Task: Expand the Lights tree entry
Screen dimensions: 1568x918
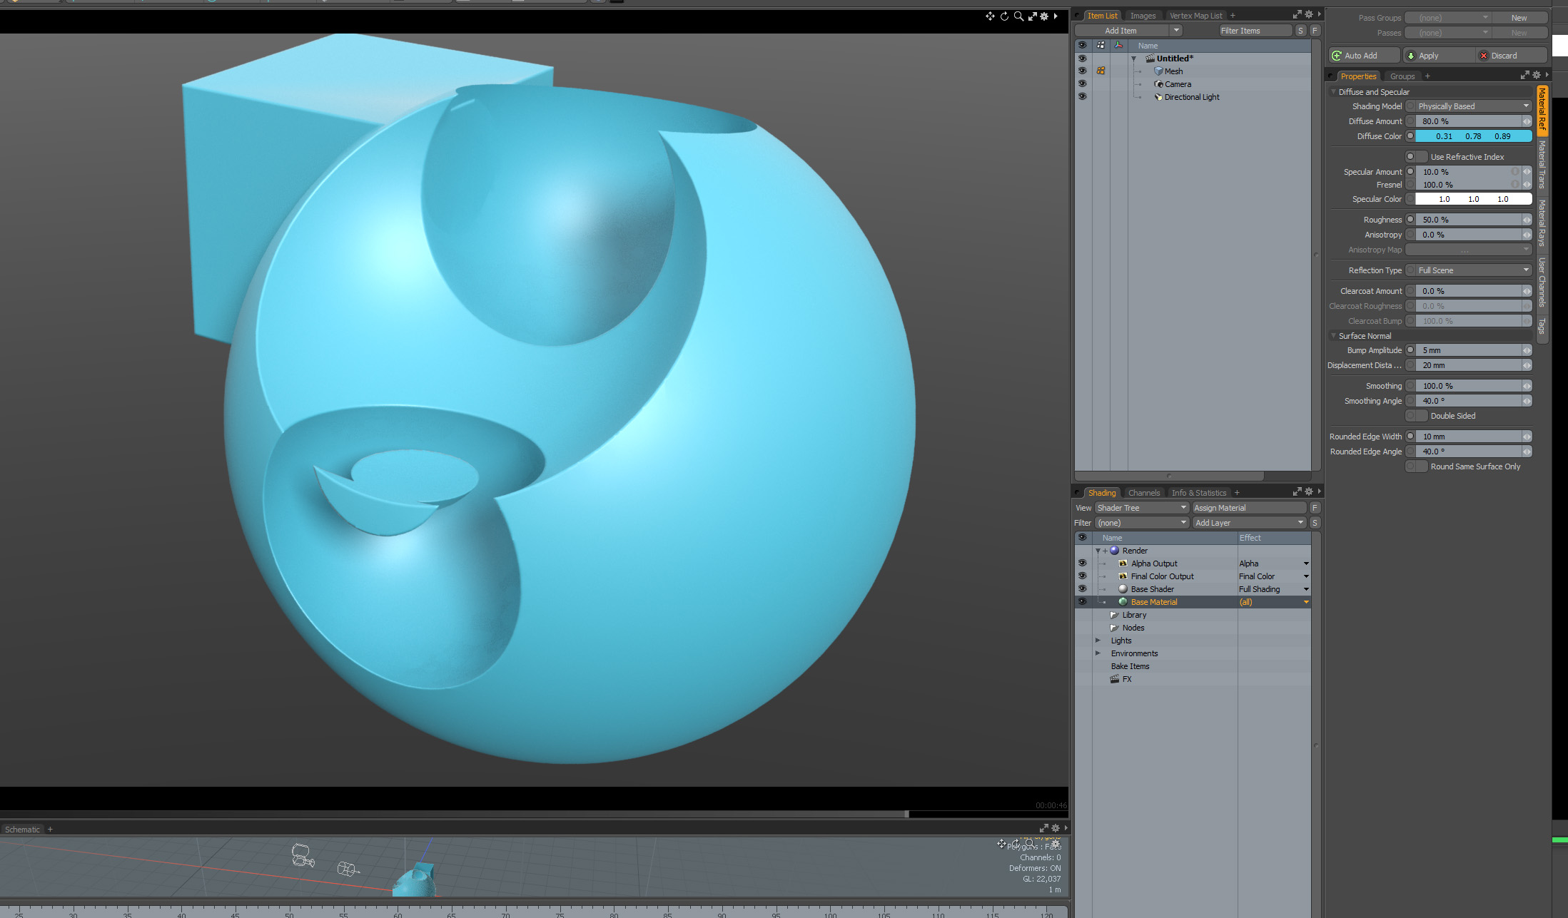Action: (x=1098, y=641)
